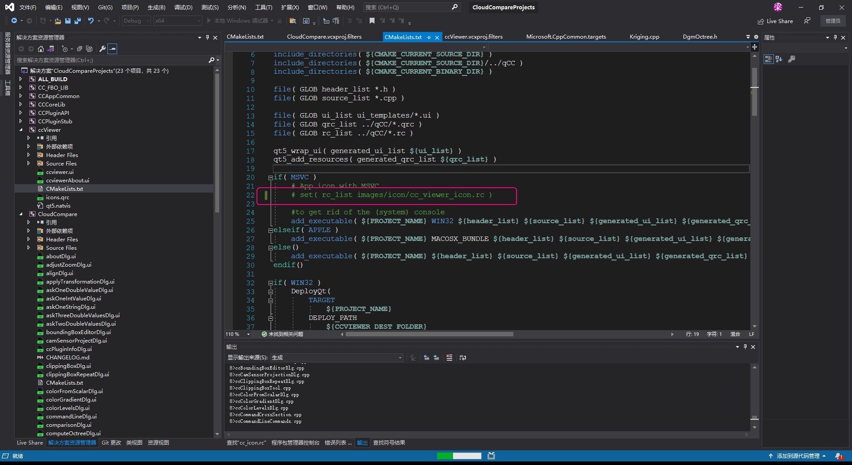Screen dimensions: 852x465
Task: Click the Live Share button
Action: pos(775,21)
